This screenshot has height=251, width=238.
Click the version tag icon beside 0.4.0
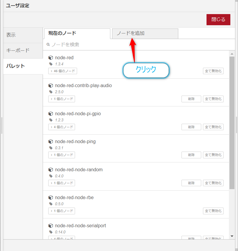(x=51, y=176)
